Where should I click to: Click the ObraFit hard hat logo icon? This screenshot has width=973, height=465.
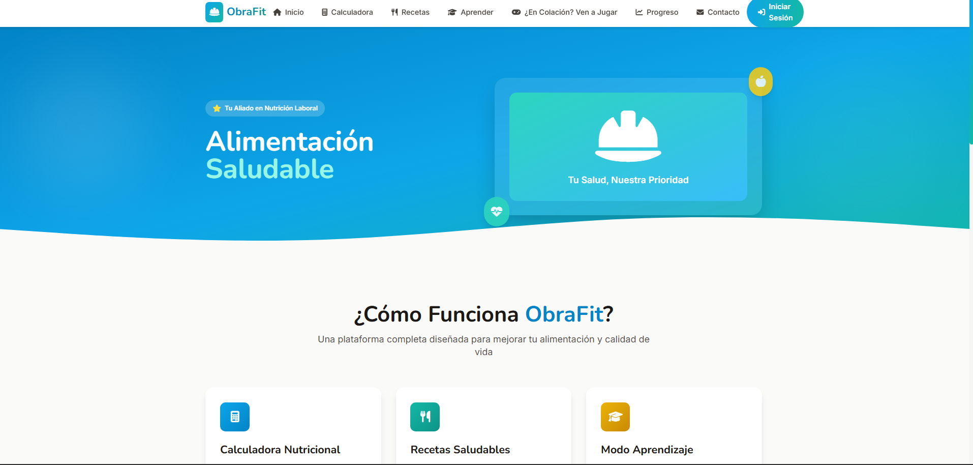click(x=214, y=12)
